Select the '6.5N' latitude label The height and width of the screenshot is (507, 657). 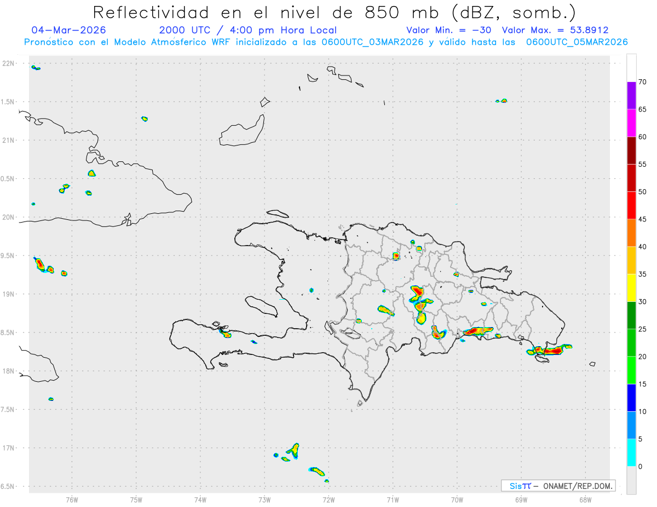point(8,486)
